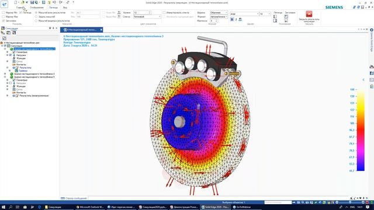Switch to the Главная ribbon tab
Image resolution: width=374 pixels, height=210 pixels.
pos(20,8)
